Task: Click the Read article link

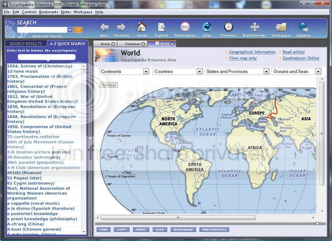Action: (x=294, y=52)
